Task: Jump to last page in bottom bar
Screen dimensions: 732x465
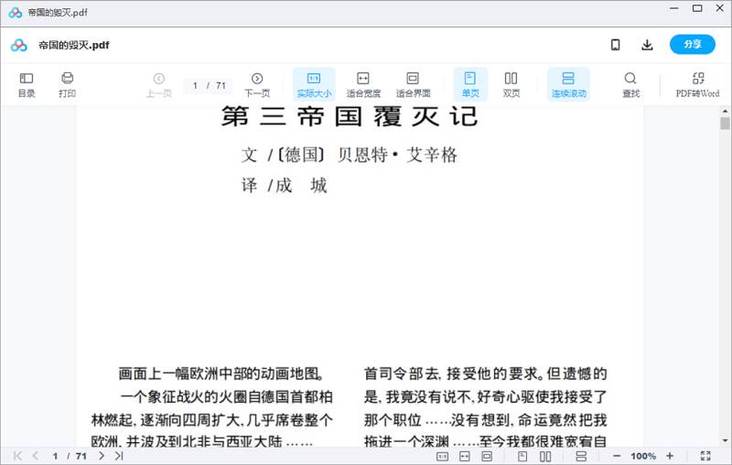Action: tap(119, 456)
